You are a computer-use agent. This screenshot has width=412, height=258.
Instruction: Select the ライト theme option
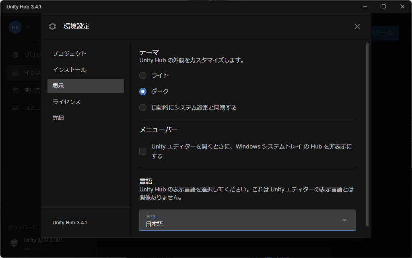[x=143, y=75]
